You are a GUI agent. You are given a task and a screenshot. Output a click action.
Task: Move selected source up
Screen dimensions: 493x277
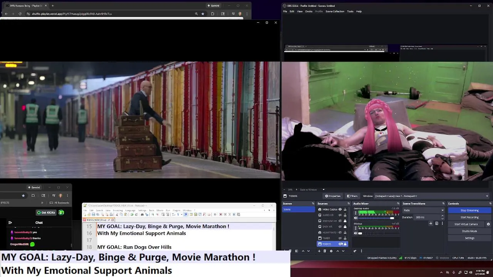click(338, 251)
